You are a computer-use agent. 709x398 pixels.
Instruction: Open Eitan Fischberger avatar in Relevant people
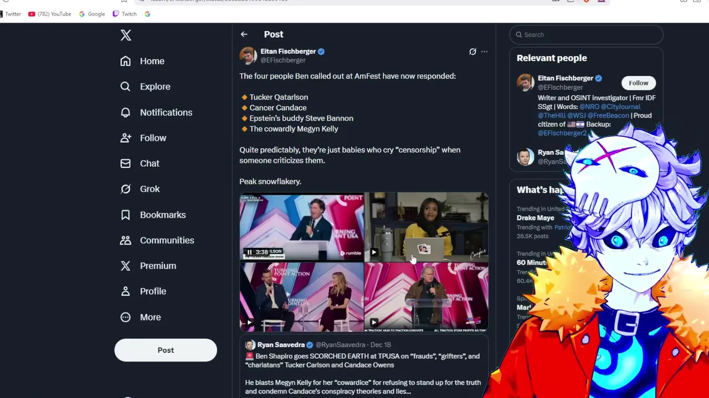click(x=526, y=83)
